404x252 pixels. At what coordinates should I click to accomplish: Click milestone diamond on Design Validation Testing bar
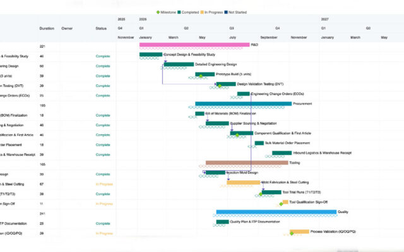220,86
